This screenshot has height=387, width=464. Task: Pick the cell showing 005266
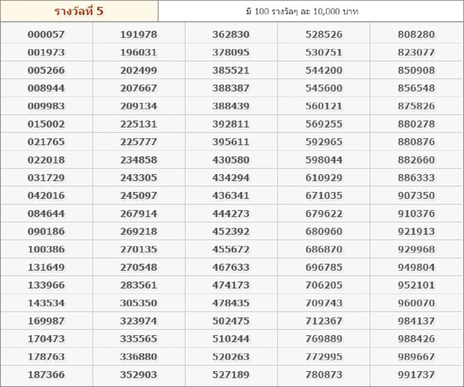[x=46, y=70]
